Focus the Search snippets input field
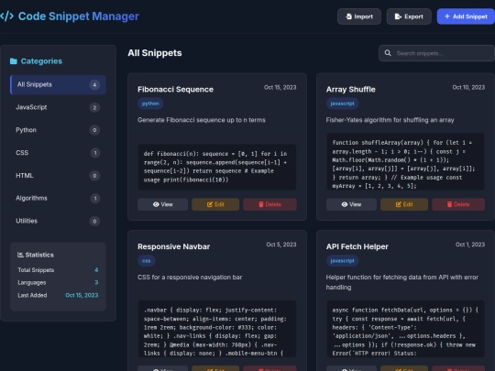Screen dimensions: 495x371 [x=436, y=53]
